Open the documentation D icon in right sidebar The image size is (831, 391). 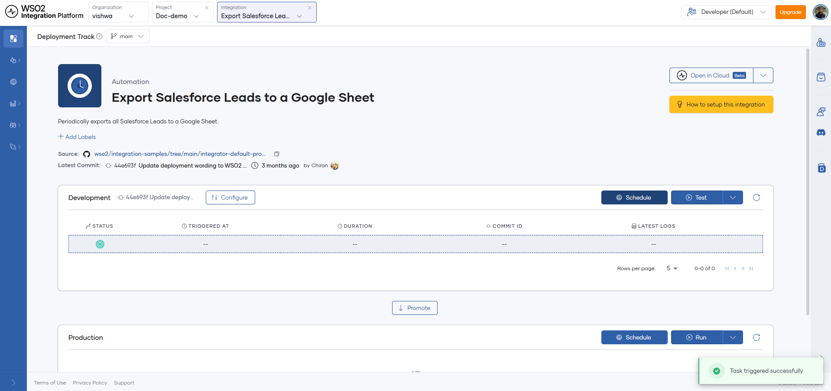(x=821, y=168)
